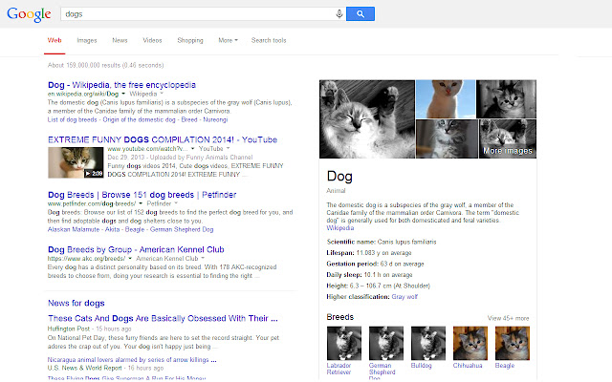The width and height of the screenshot is (612, 382).
Task: Click the 'About 159,000,000 results' text
Action: pos(105,65)
